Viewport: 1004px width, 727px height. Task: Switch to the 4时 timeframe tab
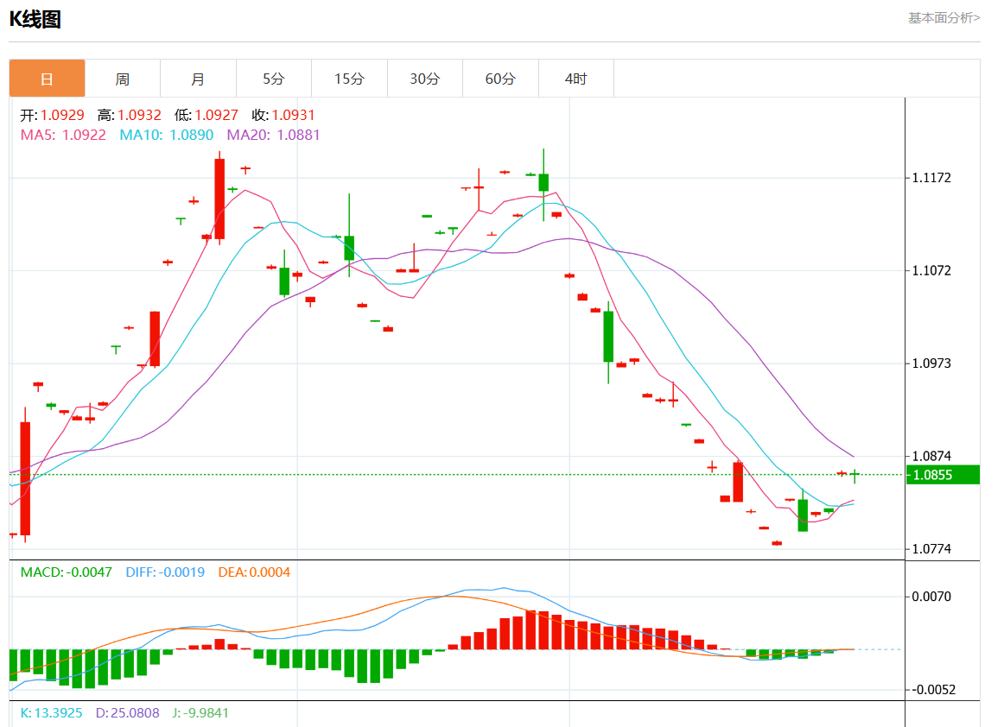pos(575,79)
